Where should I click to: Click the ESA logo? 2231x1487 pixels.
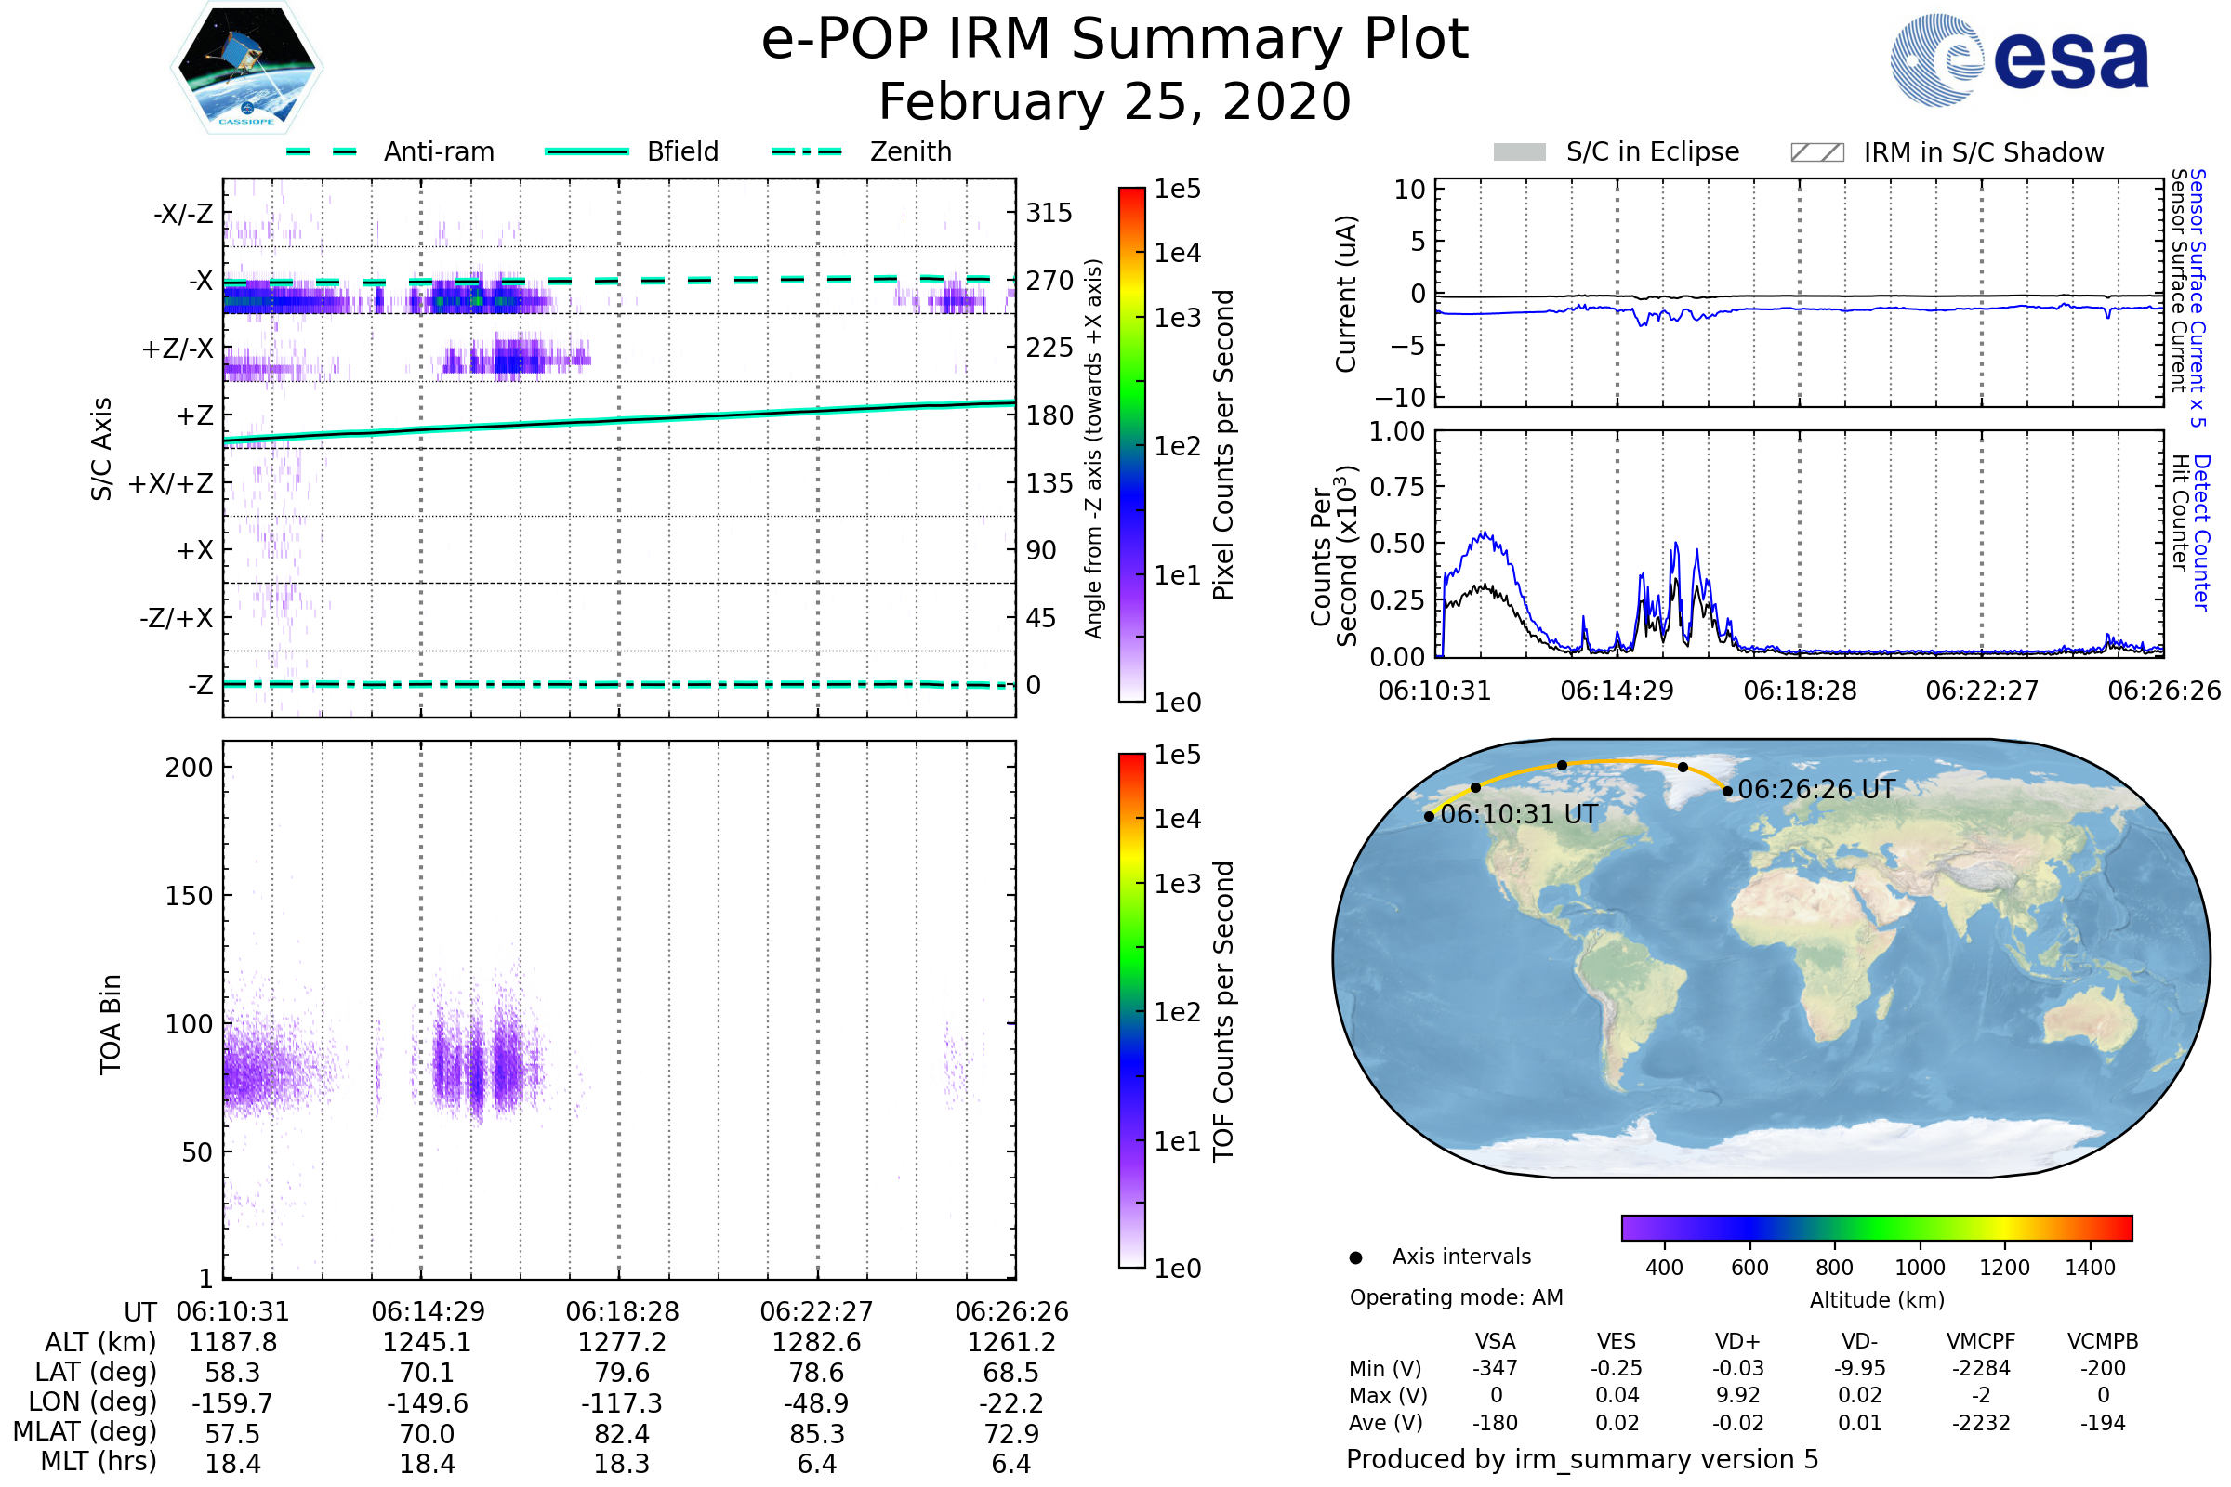coord(2019,60)
